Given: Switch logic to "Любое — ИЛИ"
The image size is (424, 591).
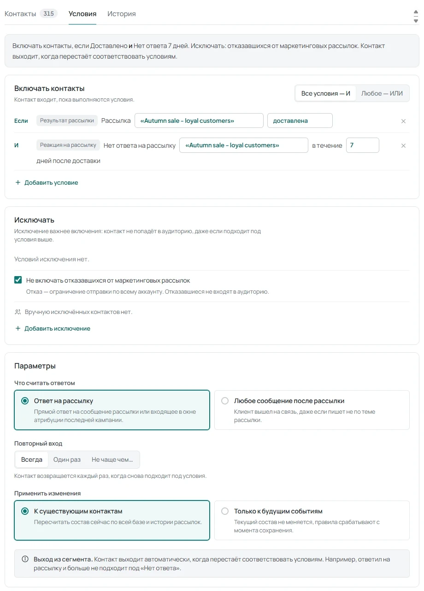Looking at the screenshot, I should tap(382, 93).
